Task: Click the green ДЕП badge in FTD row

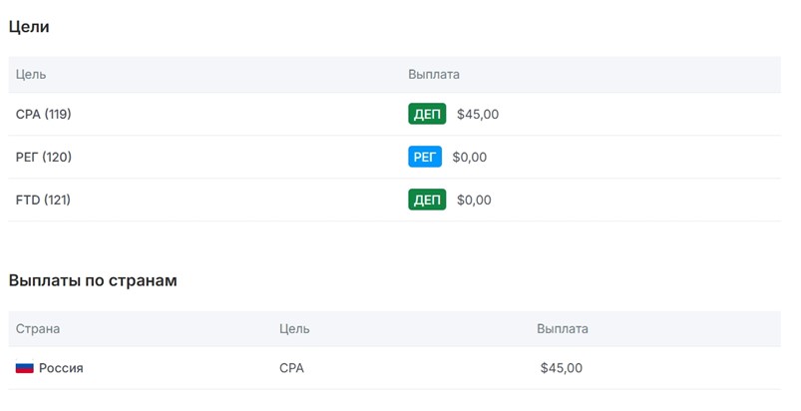Action: [427, 200]
